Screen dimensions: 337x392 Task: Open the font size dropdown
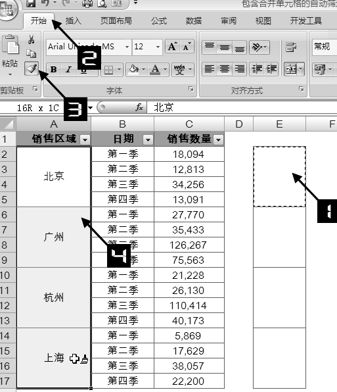click(x=158, y=47)
